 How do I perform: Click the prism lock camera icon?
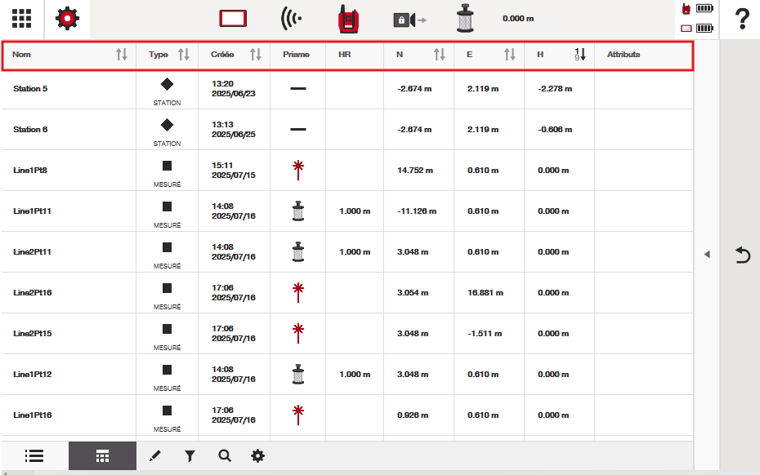409,18
